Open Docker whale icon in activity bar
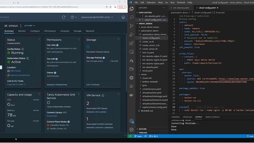Image resolution: width=254 pixels, height=143 pixels. pos(131,95)
